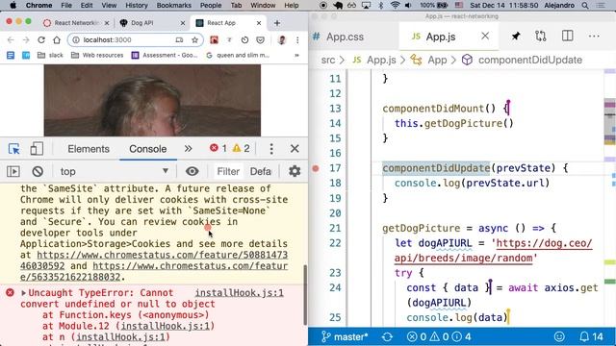Open the Chrome profile avatar
Screen dimensions: 616x346
click(x=282, y=39)
